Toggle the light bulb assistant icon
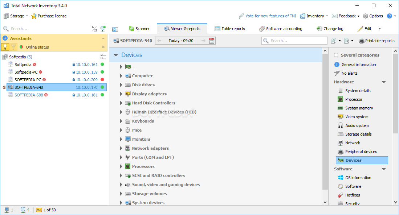 [x=5, y=47]
